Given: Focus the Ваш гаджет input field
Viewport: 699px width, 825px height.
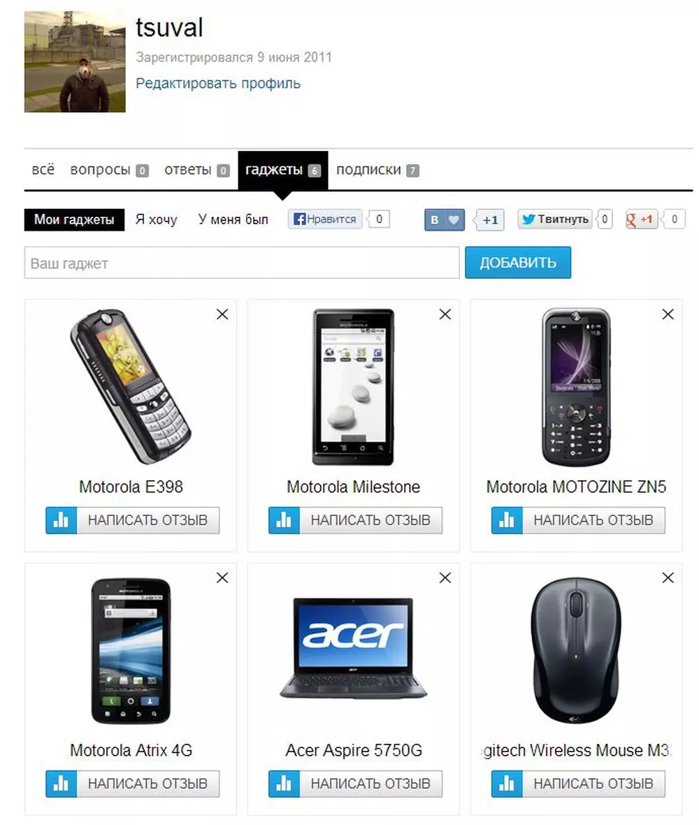Looking at the screenshot, I should pyautogui.click(x=242, y=263).
